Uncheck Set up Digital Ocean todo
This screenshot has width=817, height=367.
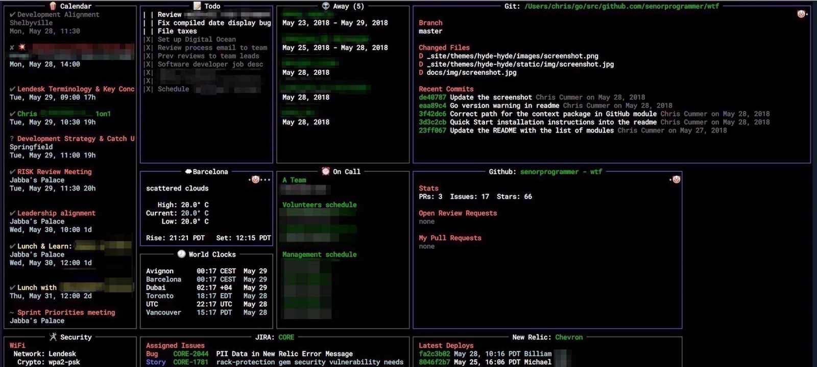[x=148, y=39]
